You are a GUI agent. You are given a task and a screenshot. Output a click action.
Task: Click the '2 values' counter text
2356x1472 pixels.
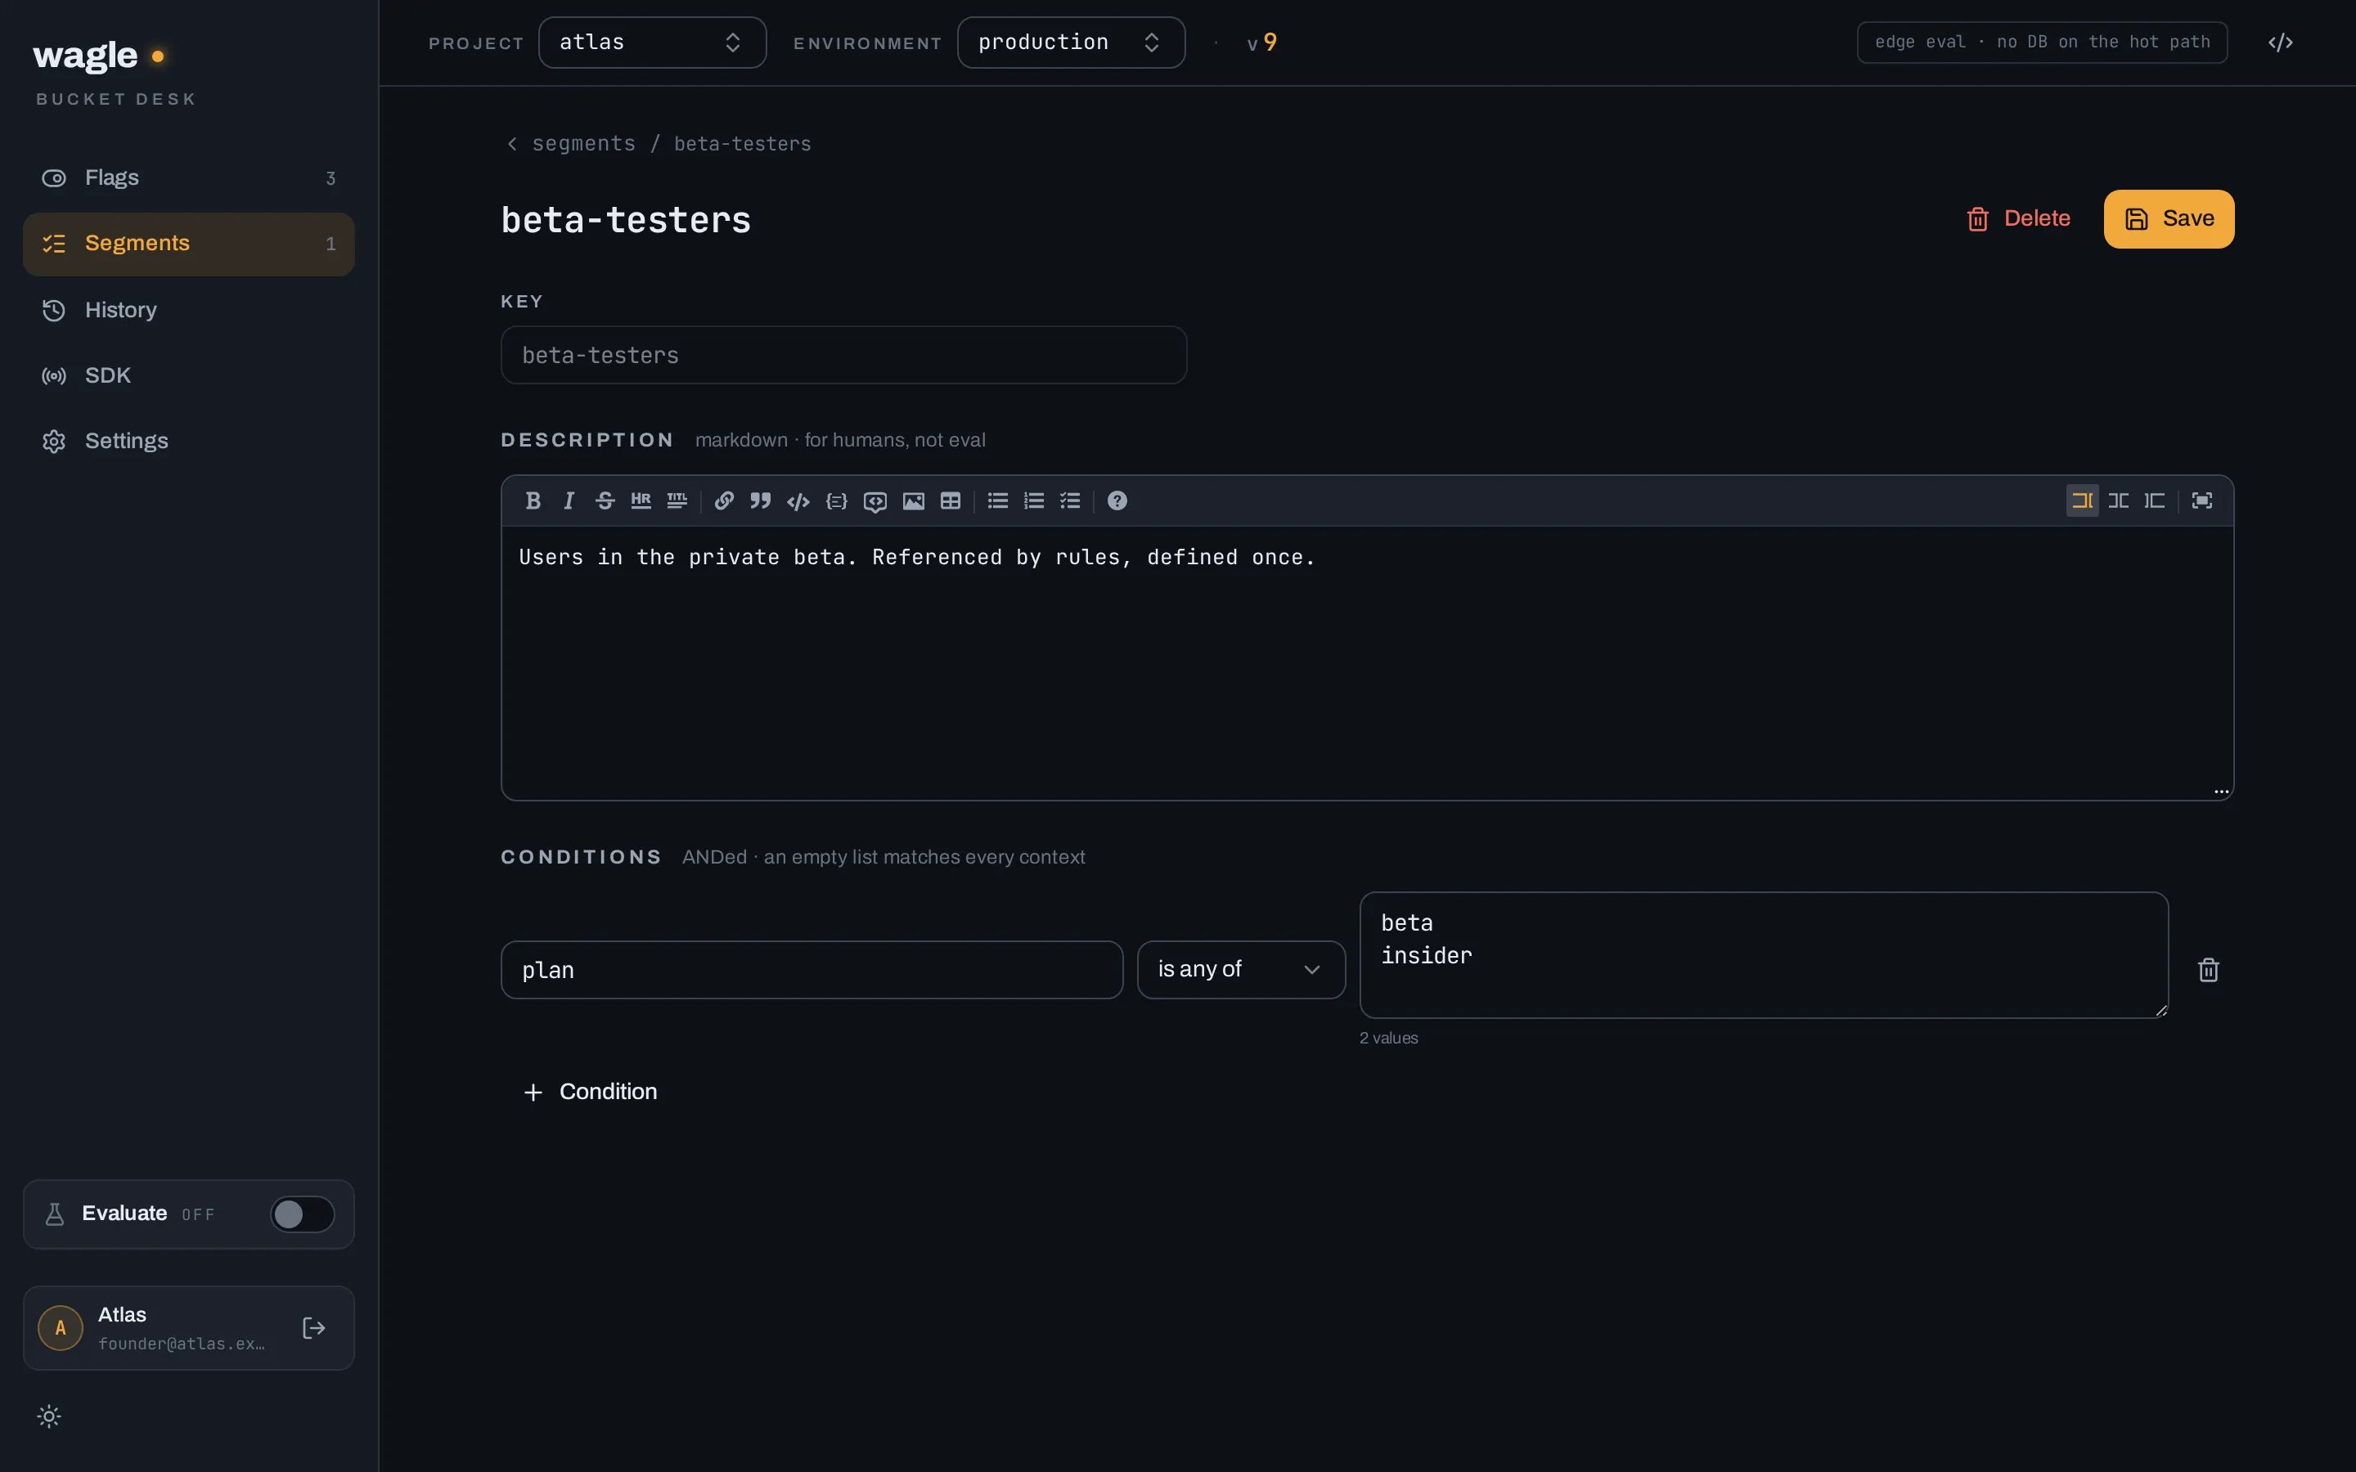pos(1388,1038)
